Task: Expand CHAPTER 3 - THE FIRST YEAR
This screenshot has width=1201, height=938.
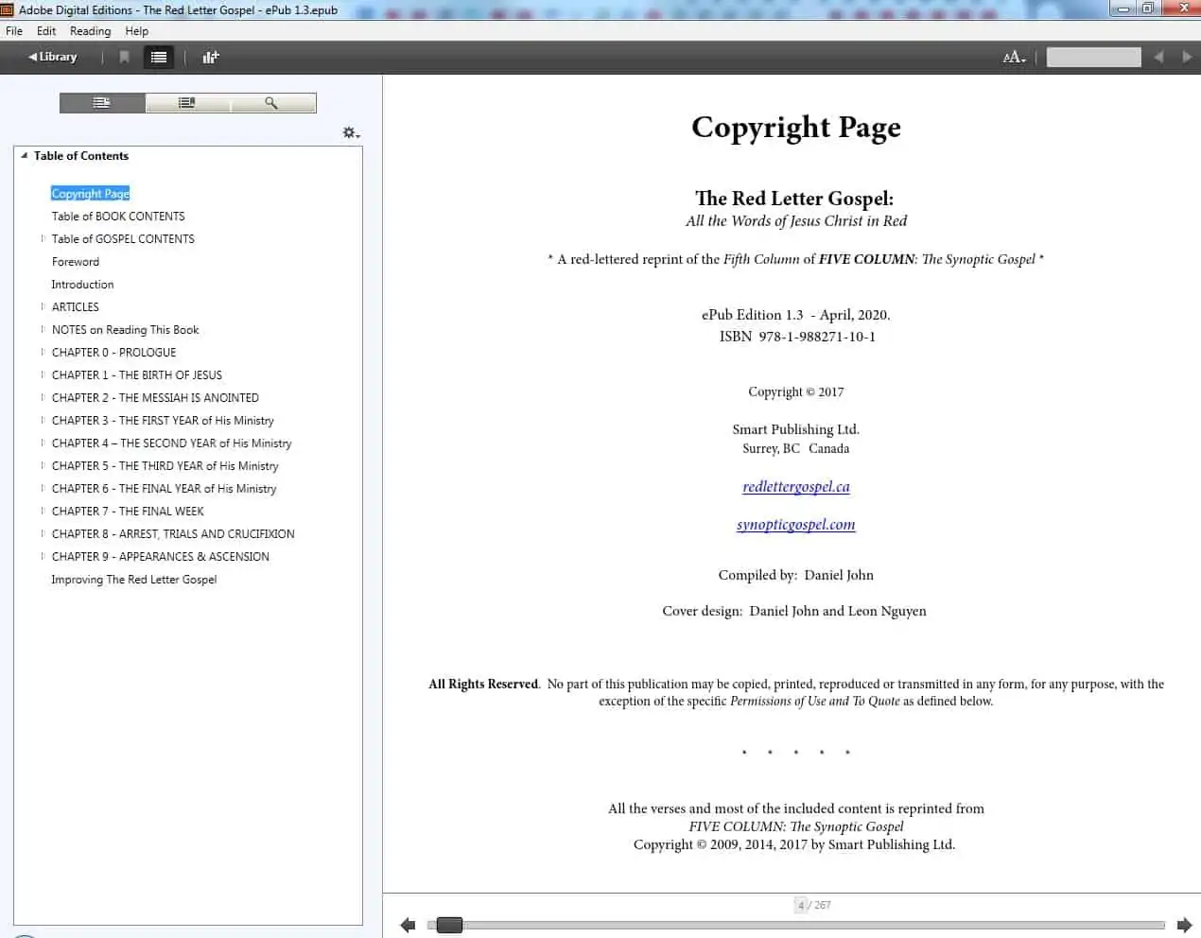Action: click(x=43, y=421)
